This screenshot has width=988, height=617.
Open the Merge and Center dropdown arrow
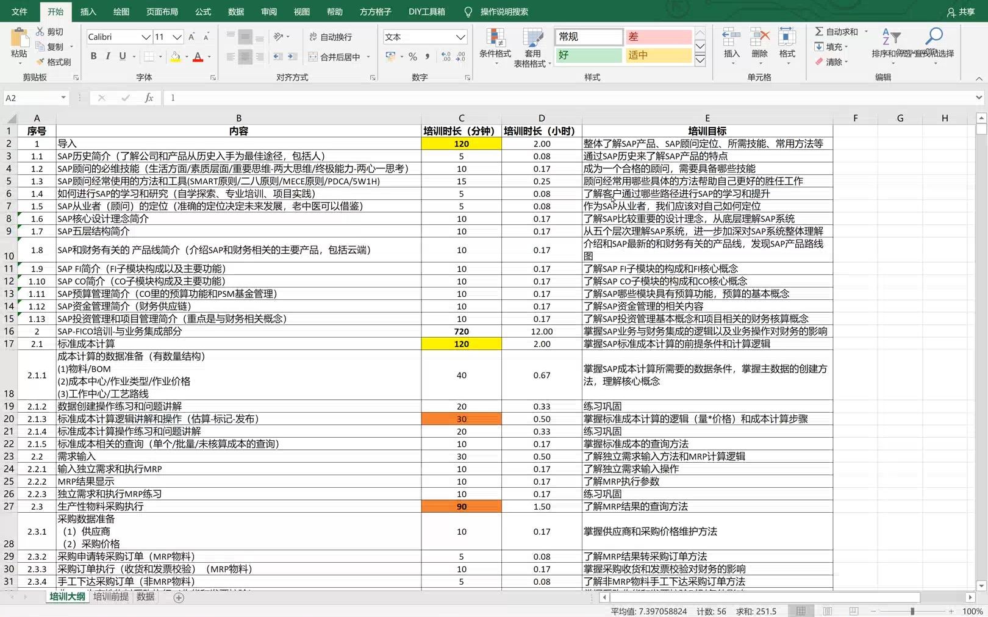point(368,57)
